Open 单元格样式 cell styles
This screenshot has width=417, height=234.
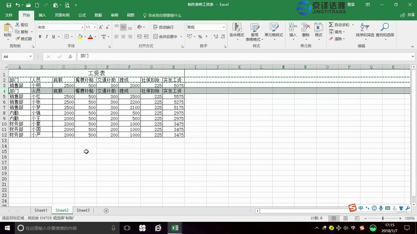pyautogui.click(x=274, y=32)
